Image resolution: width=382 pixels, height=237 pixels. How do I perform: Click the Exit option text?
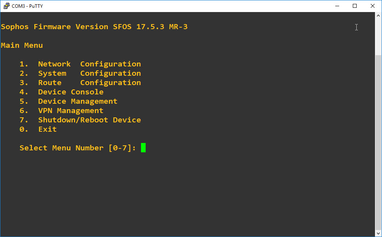pyautogui.click(x=48, y=129)
